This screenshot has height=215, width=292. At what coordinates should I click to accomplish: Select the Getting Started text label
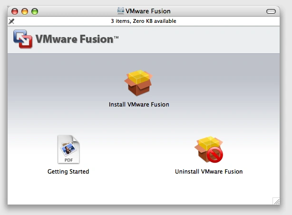click(68, 172)
